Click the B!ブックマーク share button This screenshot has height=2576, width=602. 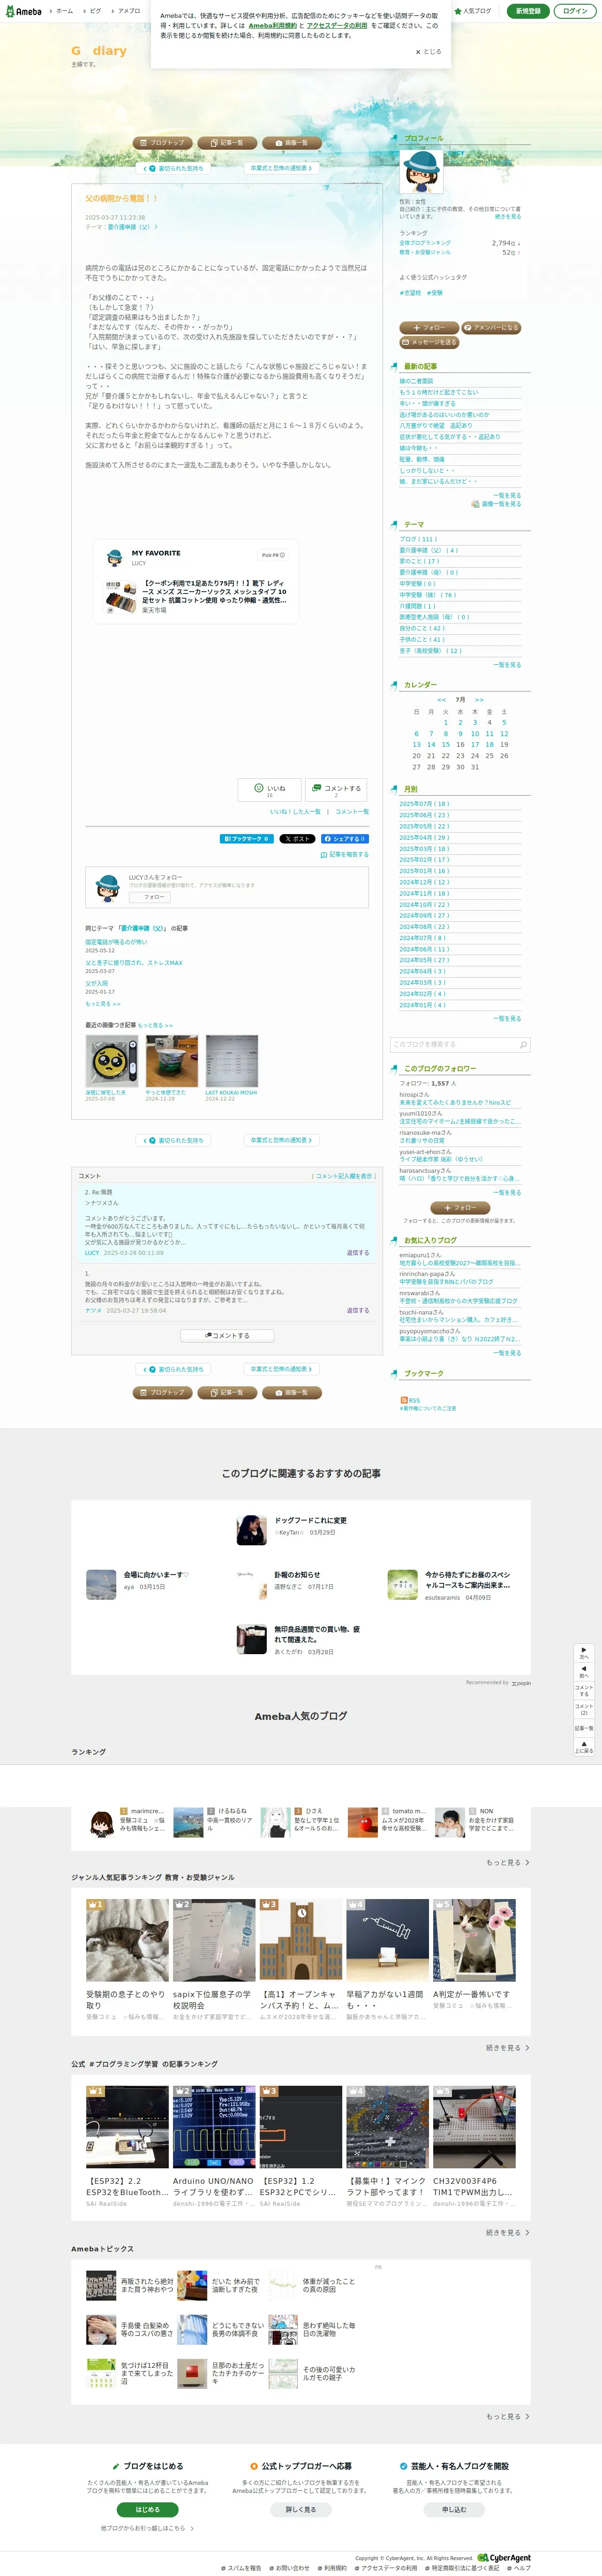tap(246, 839)
